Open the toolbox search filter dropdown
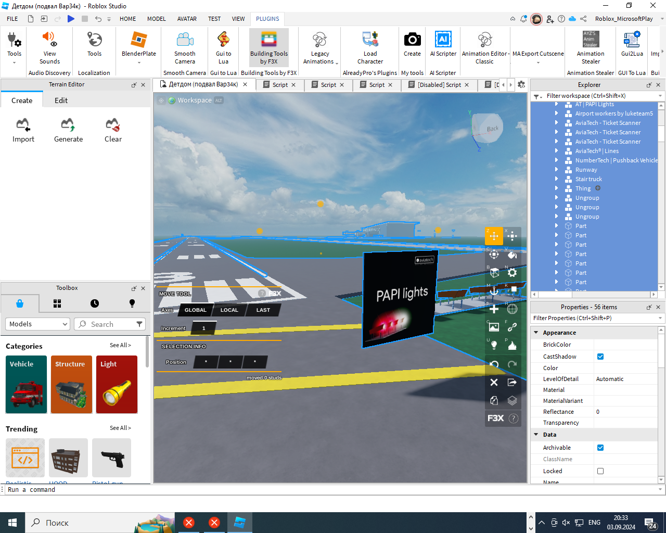Viewport: 666px width, 533px height. click(139, 324)
